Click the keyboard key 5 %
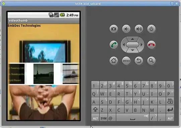Viewport: 181px width, 128px height. (128, 85)
